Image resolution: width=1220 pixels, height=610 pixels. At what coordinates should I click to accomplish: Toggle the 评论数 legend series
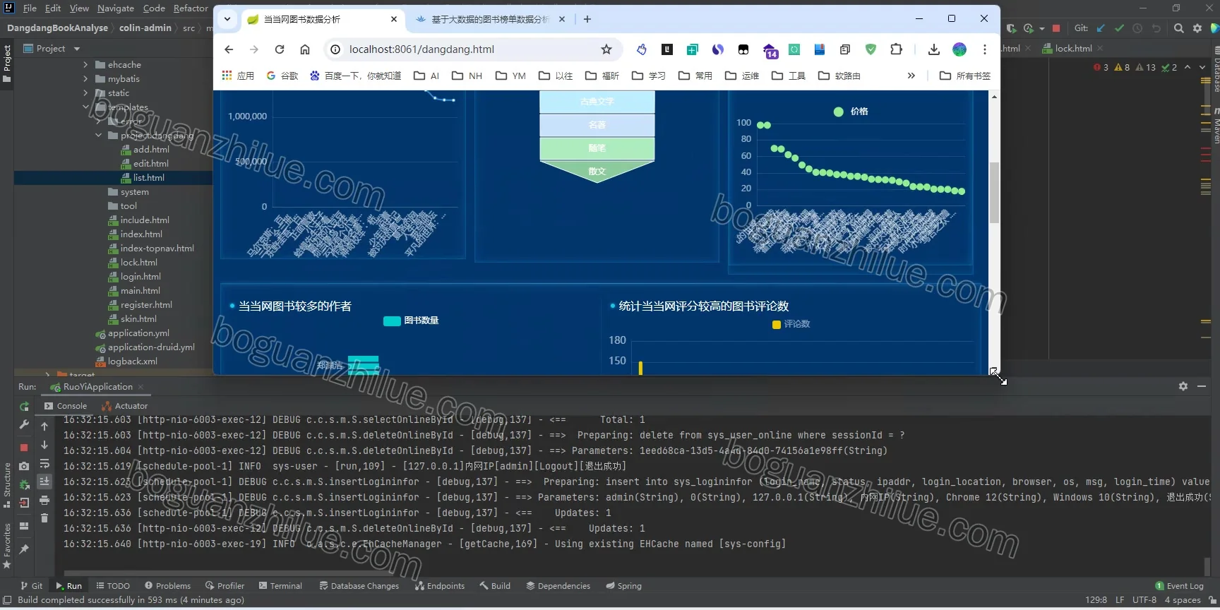click(791, 324)
